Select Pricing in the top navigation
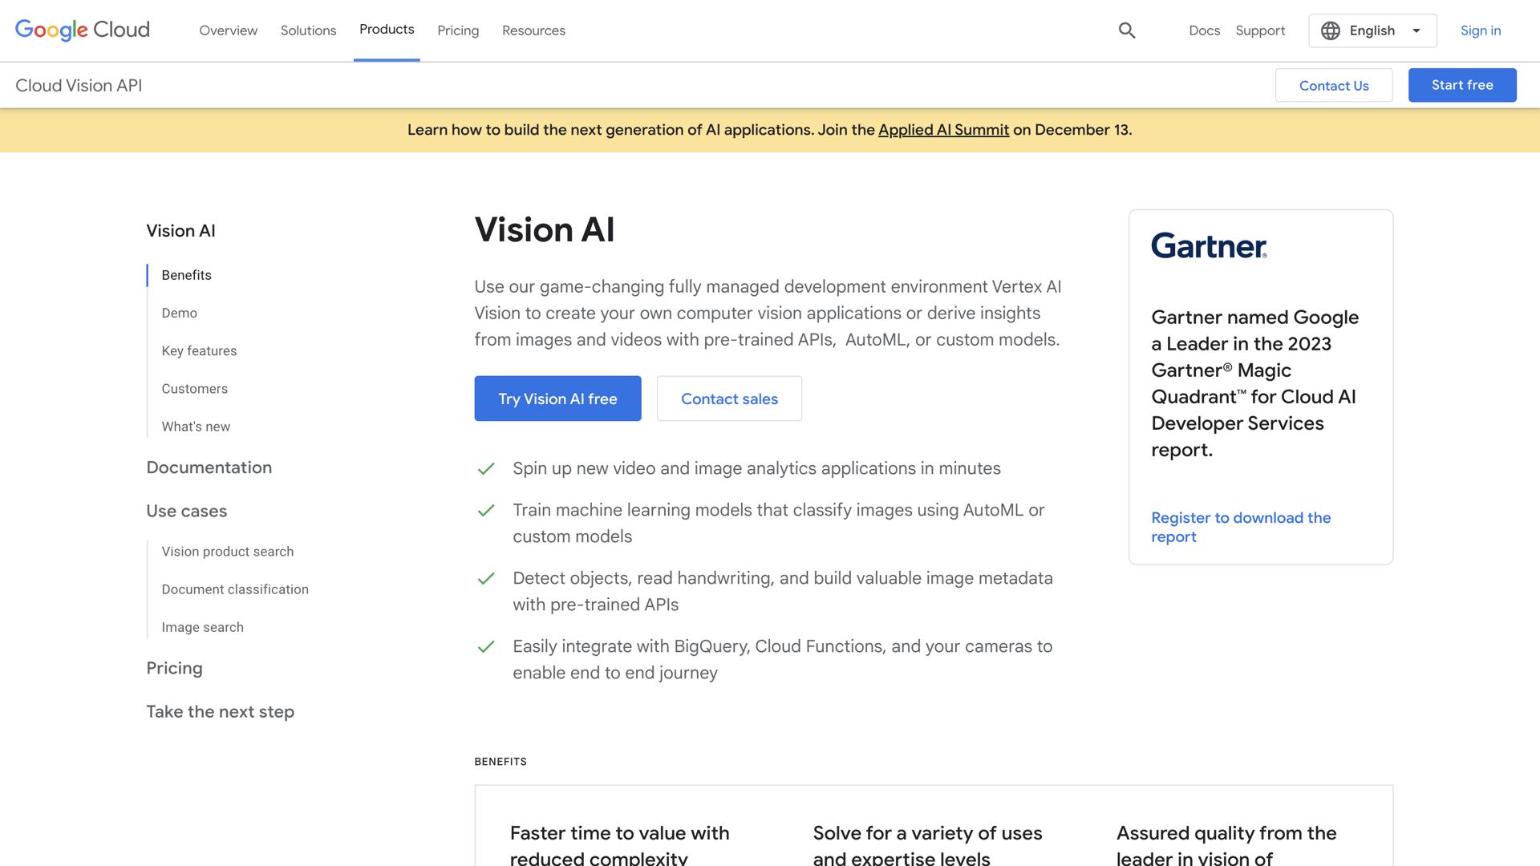Image resolution: width=1540 pixels, height=866 pixels. [x=458, y=30]
